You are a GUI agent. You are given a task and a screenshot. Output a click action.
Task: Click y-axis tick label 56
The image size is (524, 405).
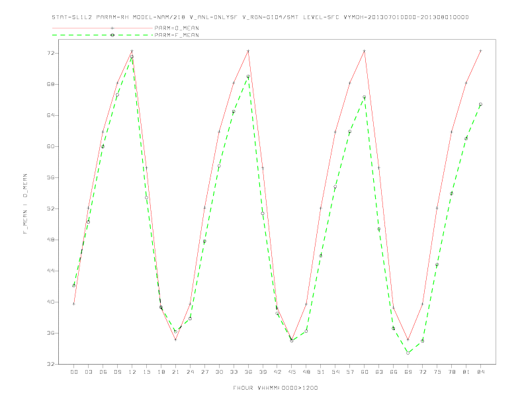pyautogui.click(x=51, y=177)
